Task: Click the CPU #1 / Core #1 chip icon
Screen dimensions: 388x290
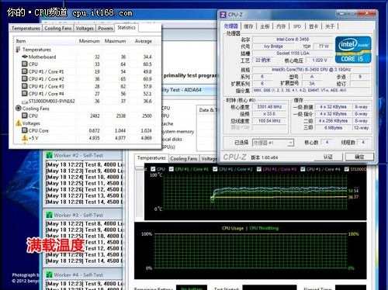Action: coord(25,71)
